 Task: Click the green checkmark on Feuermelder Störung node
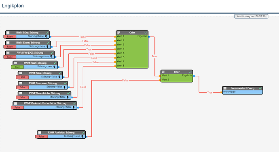click(x=260, y=88)
